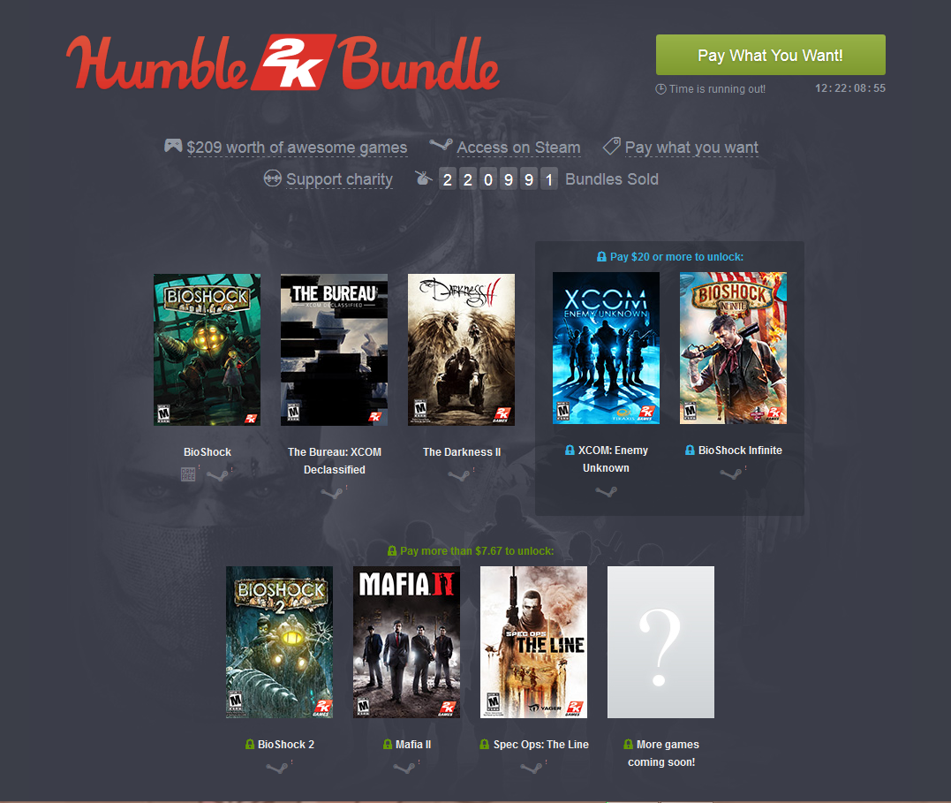Open the 'Access on Steam' link
951x803 pixels.
pyautogui.click(x=518, y=148)
